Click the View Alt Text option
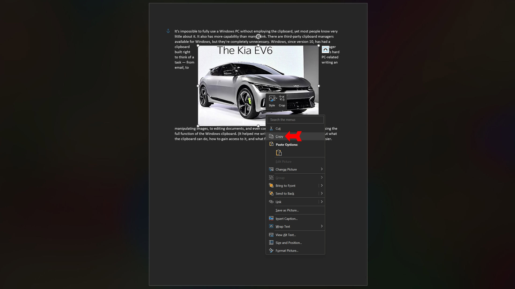Image resolution: width=515 pixels, height=289 pixels. pyautogui.click(x=286, y=235)
